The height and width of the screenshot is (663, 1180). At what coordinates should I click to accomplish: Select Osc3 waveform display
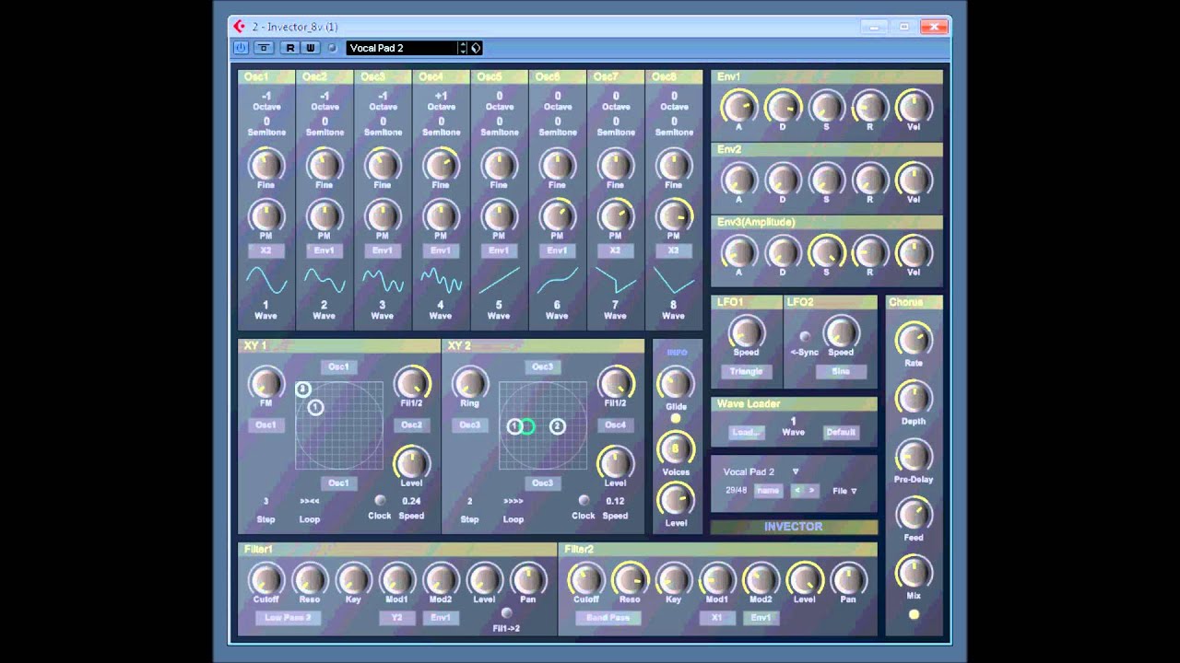click(x=383, y=280)
